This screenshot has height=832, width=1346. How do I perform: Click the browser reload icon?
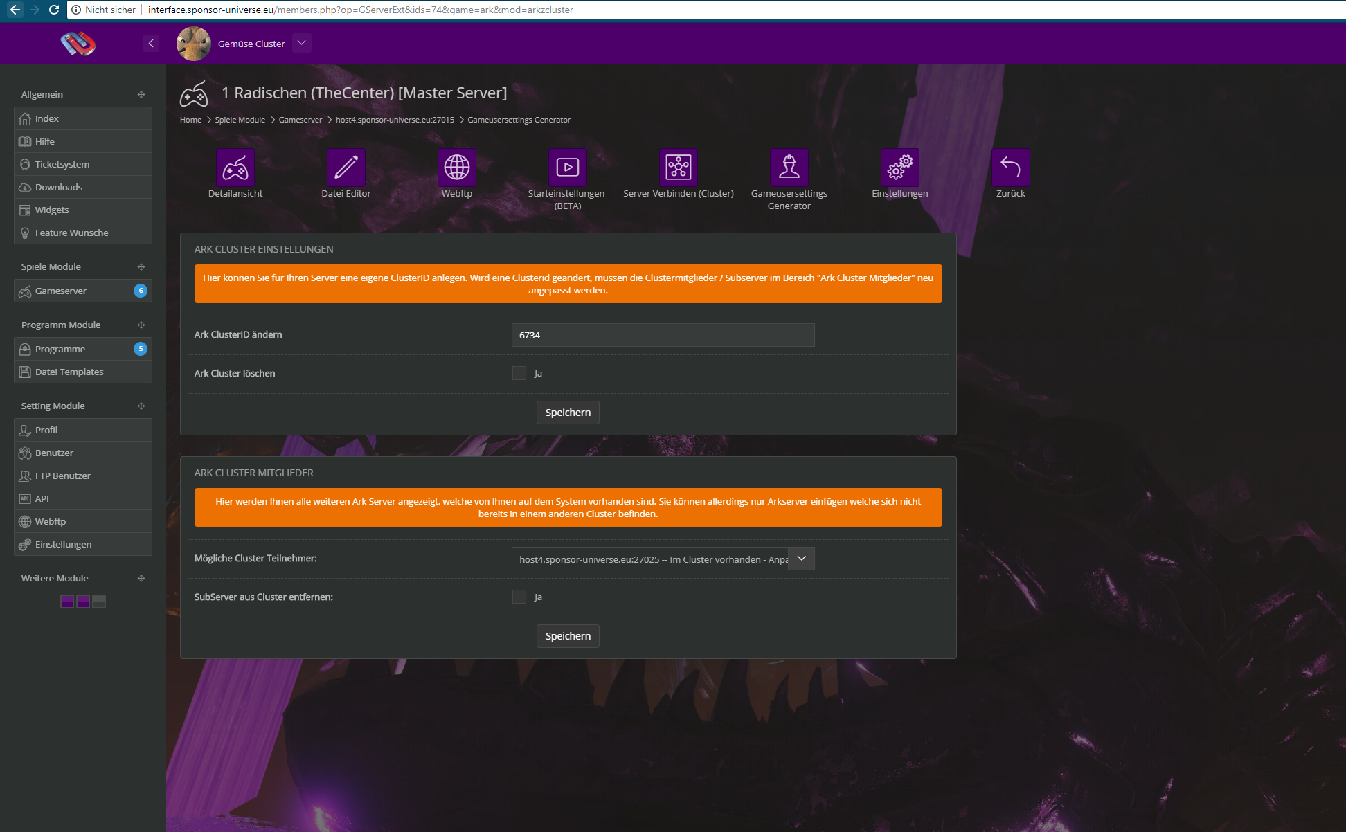click(54, 10)
